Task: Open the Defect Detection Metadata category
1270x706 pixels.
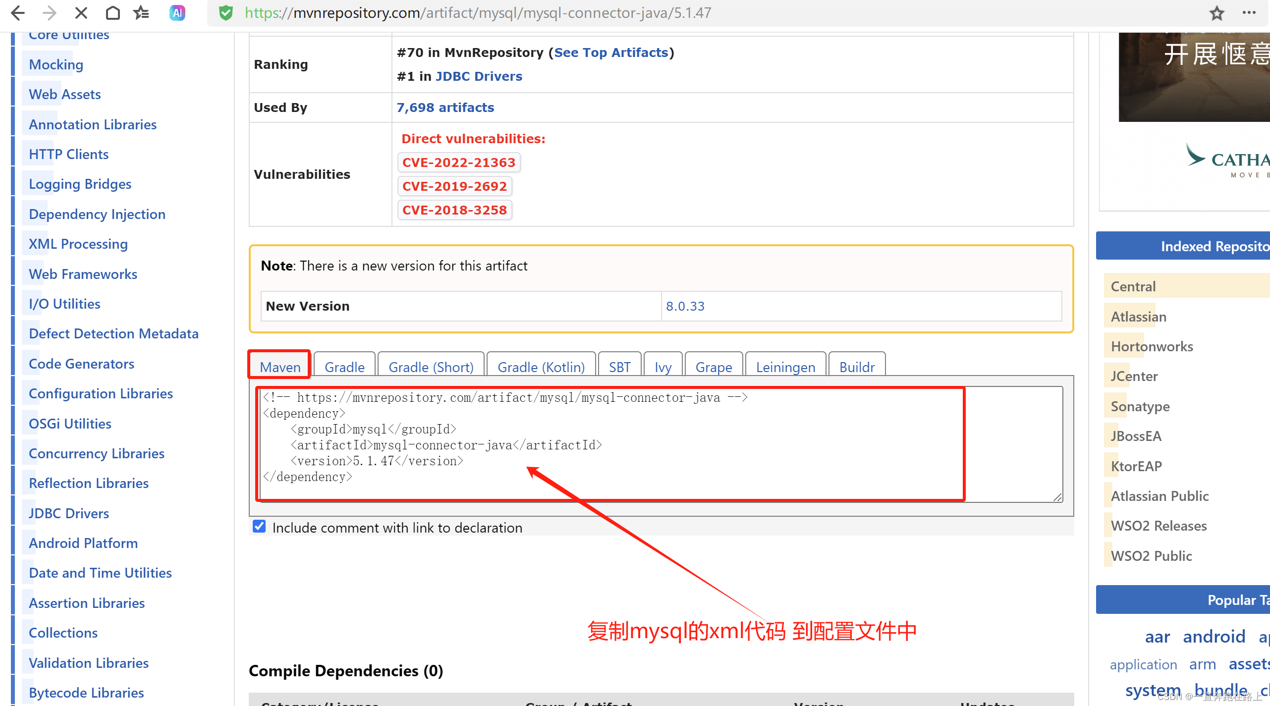Action: pos(113,333)
